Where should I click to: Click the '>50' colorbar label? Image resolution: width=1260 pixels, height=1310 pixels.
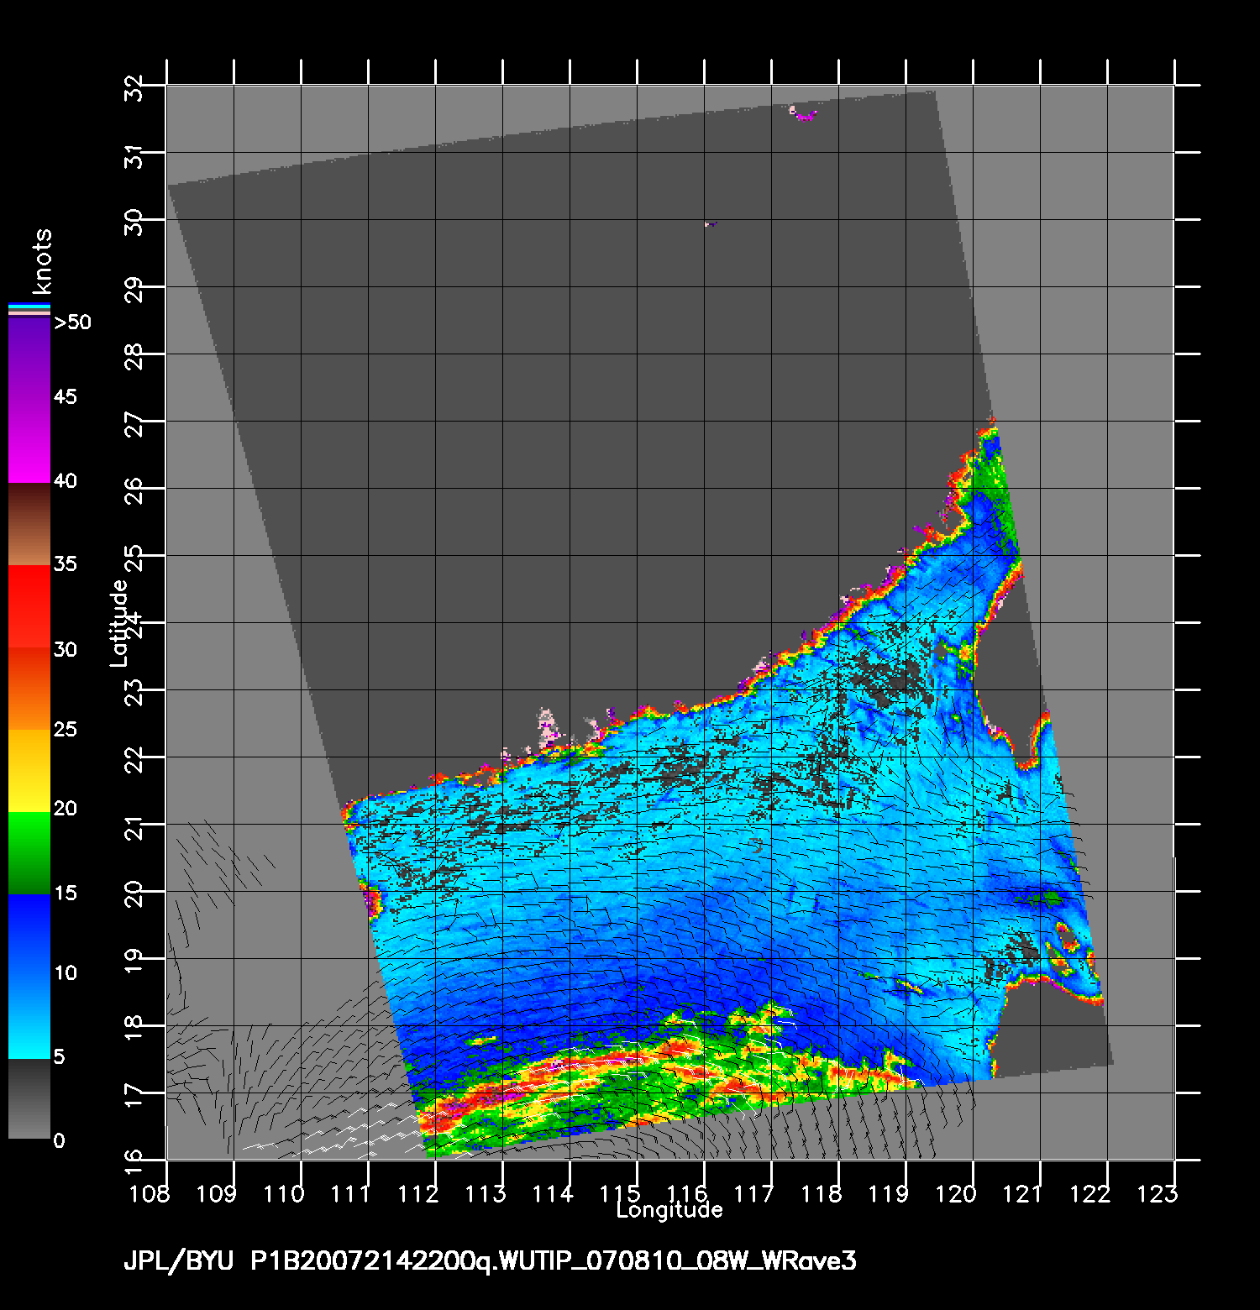point(72,322)
